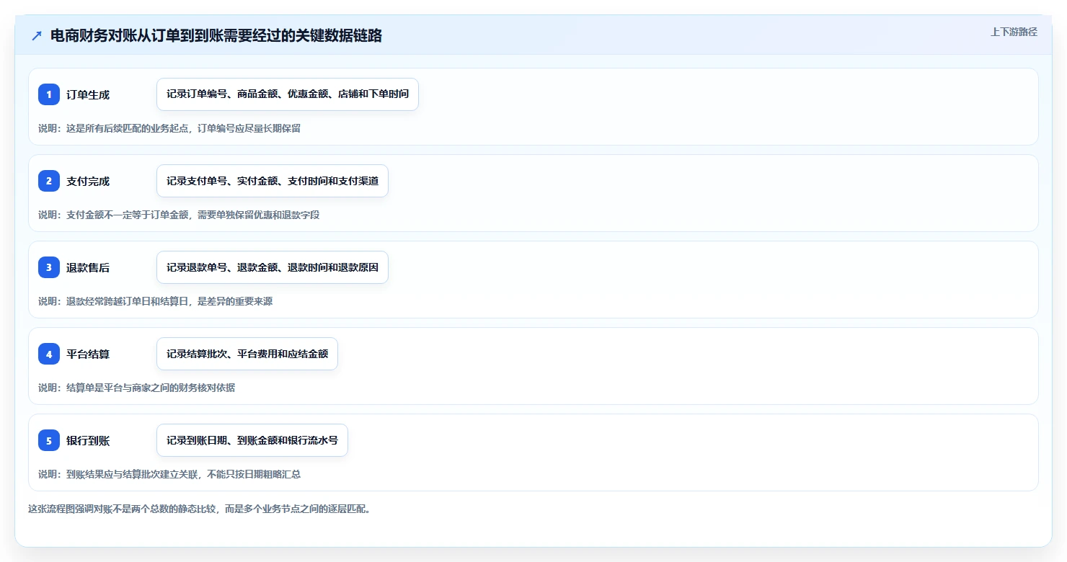
Task: Click the 记录退款单号、退款金额 detail box
Action: click(x=273, y=267)
